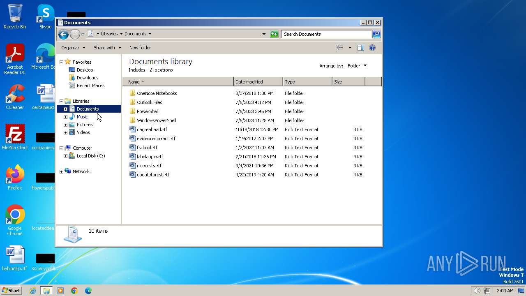Open Acrobat Reader DC desktop shortcut
The height and width of the screenshot is (296, 526).
pyautogui.click(x=15, y=59)
